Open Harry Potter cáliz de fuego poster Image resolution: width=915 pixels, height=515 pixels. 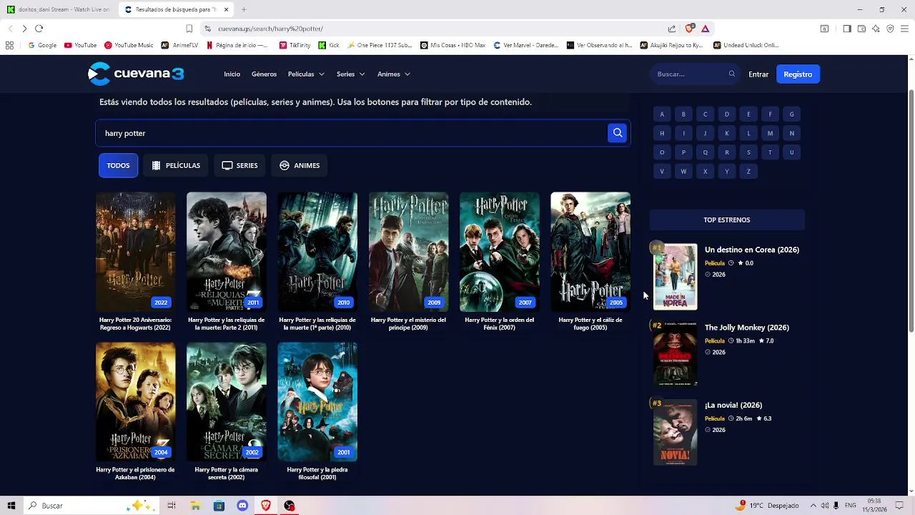coord(590,251)
